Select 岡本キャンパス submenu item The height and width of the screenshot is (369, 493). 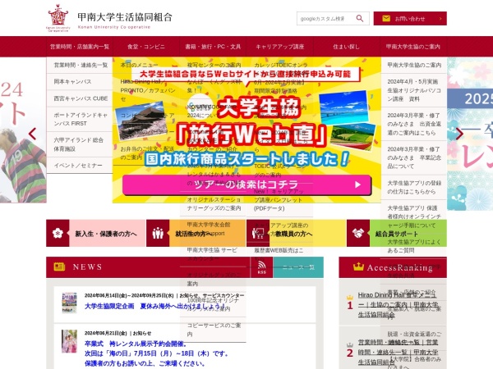pos(80,81)
